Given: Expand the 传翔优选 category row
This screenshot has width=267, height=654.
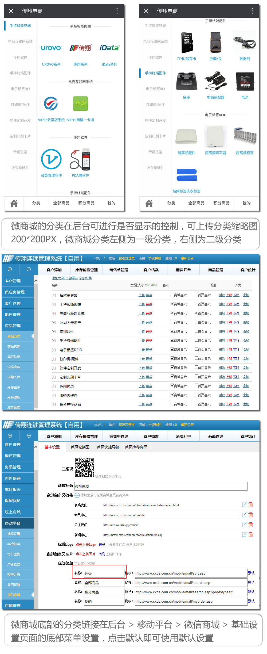Looking at the screenshot, I should pos(54,386).
